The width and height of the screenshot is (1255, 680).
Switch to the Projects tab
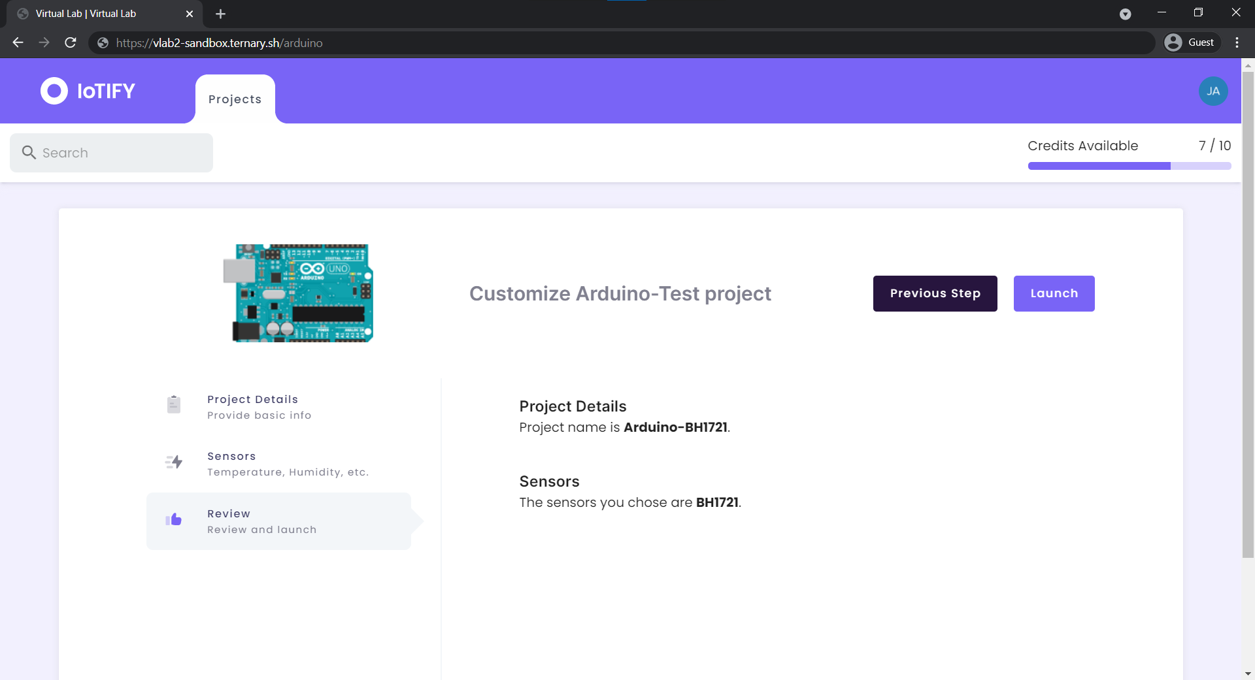(235, 99)
